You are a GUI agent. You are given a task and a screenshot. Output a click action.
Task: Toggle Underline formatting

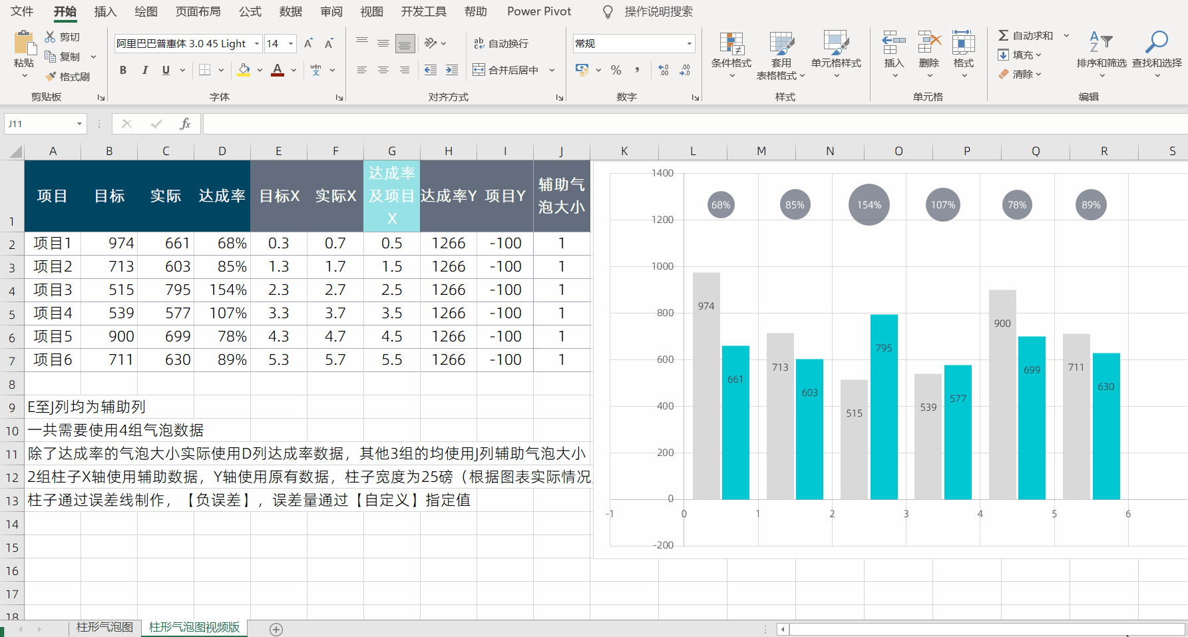click(166, 70)
